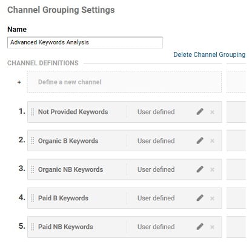249x242 pixels.
Task: Select Define a new channel box
Action: (x=124, y=82)
